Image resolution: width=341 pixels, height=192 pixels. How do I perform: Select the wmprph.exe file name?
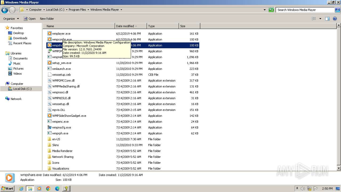click(60, 133)
